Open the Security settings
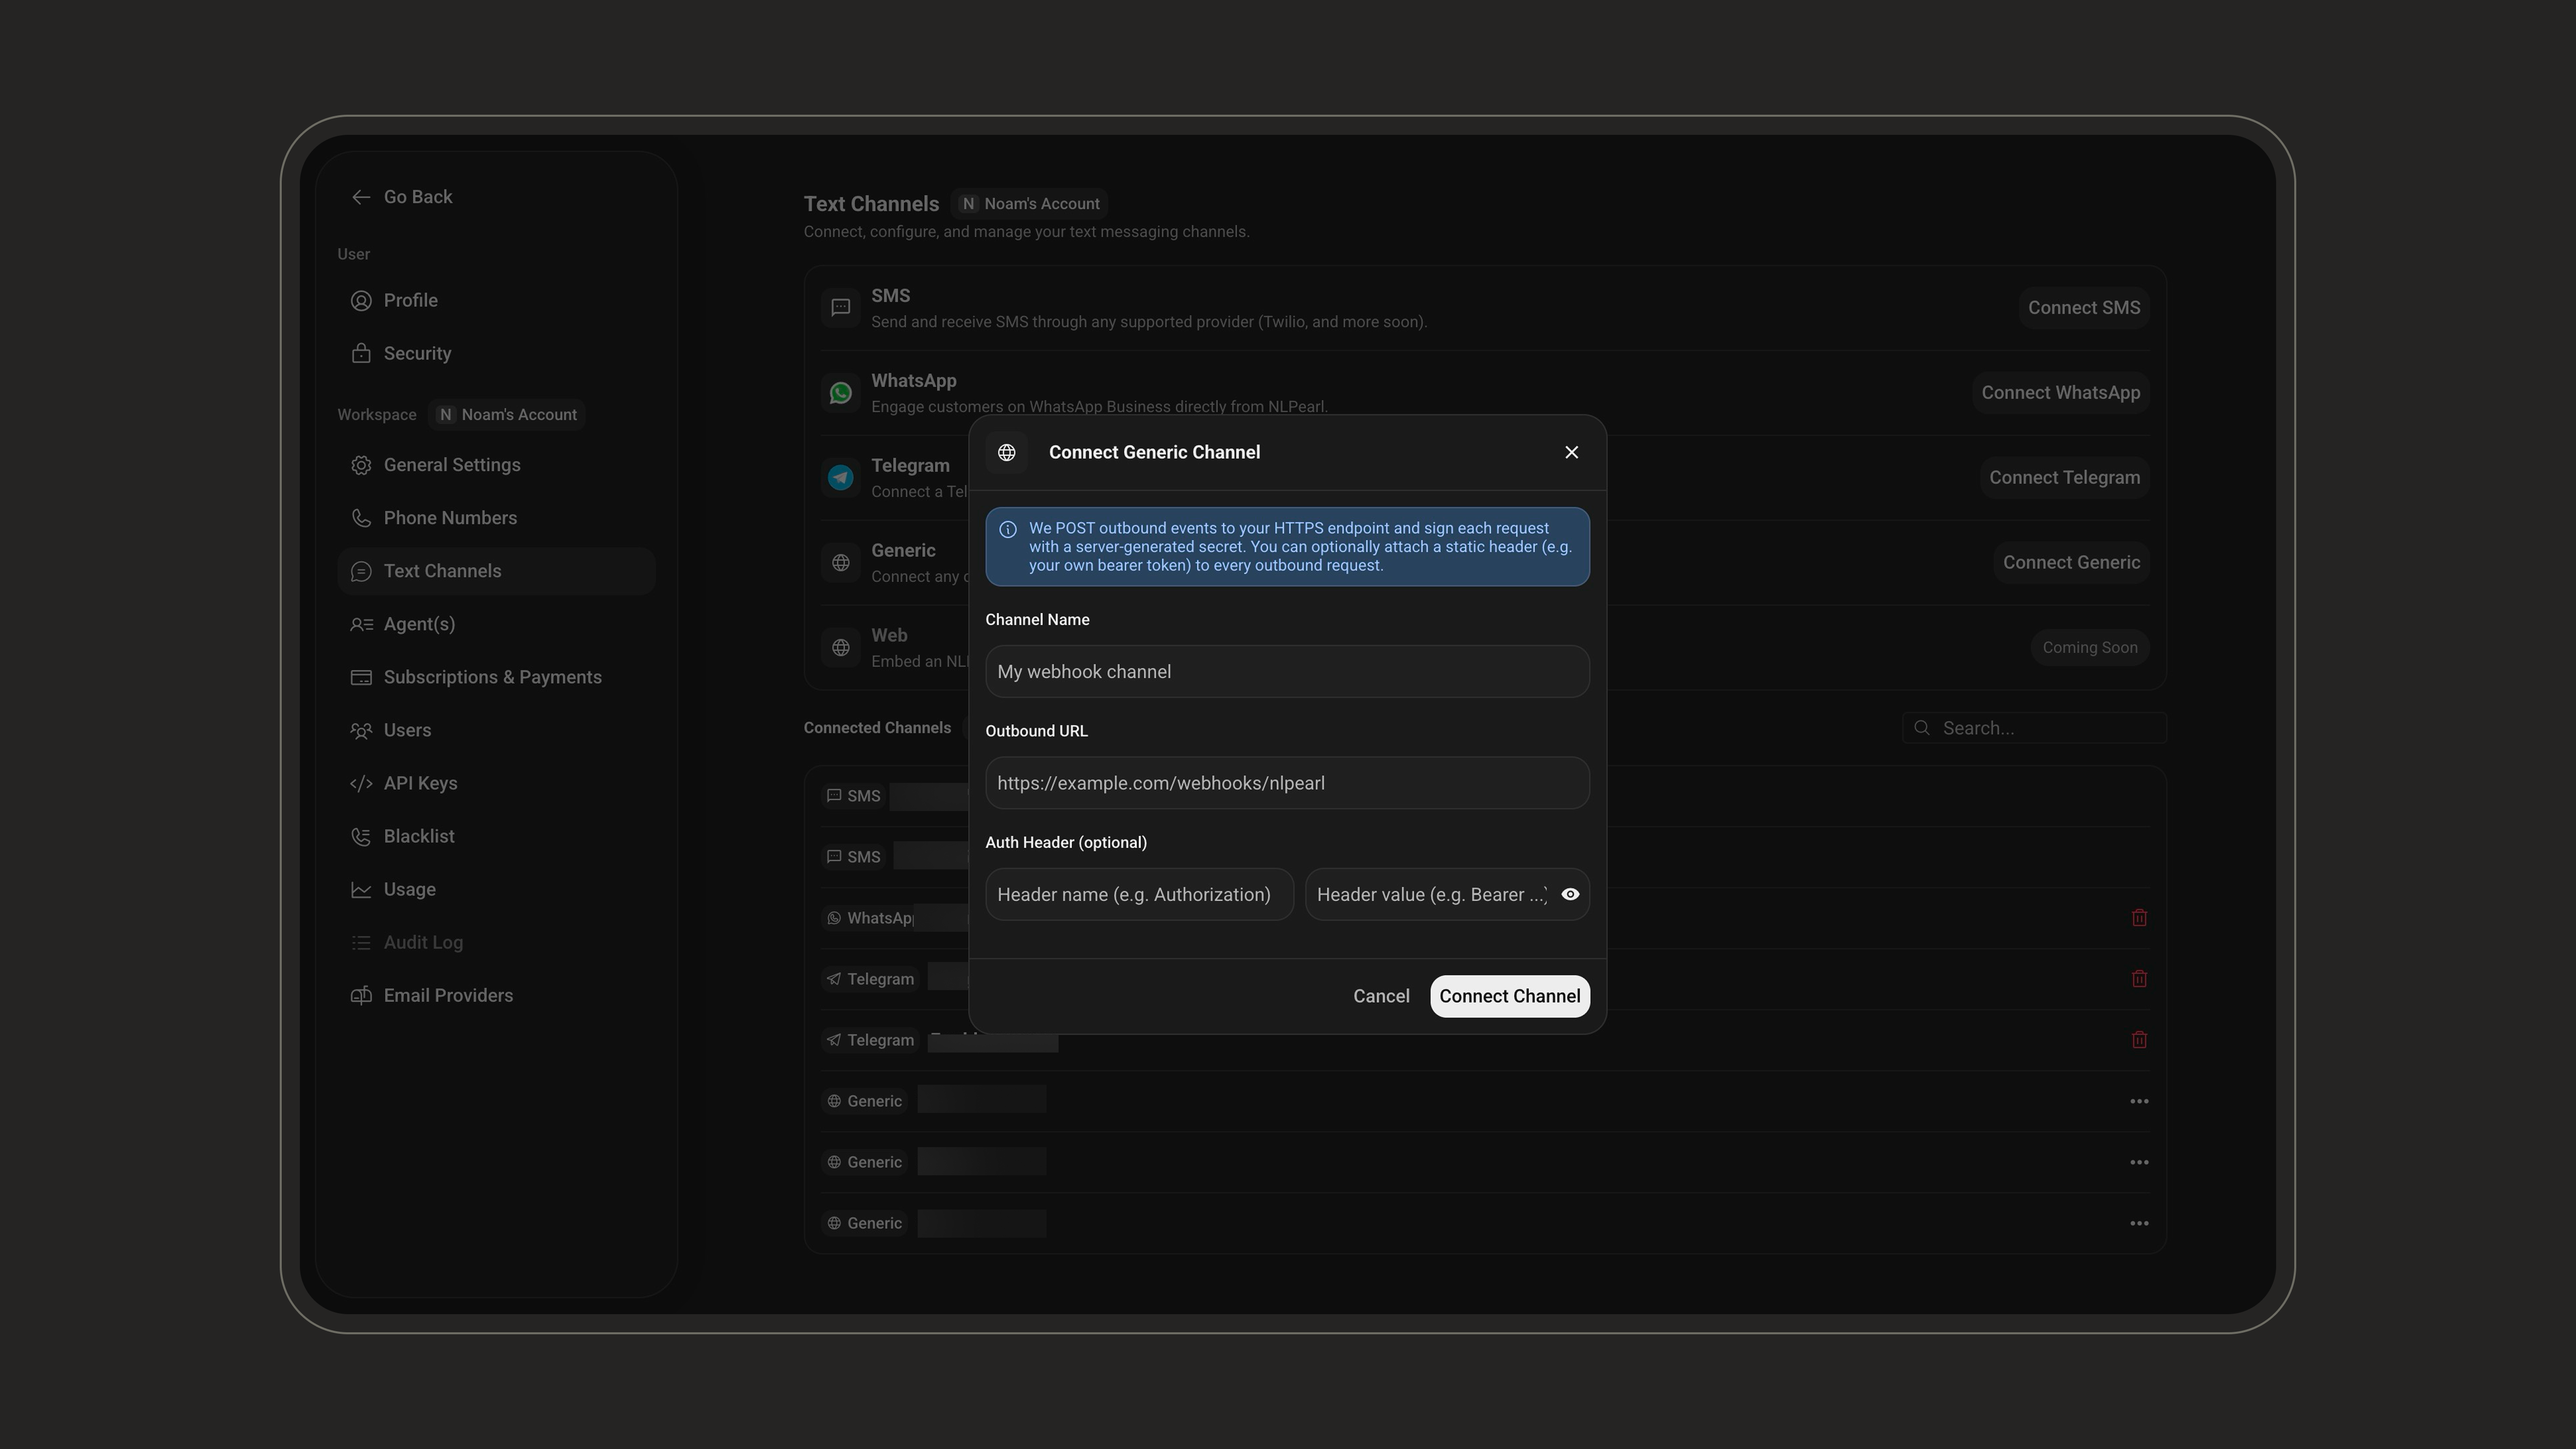 pos(496,353)
